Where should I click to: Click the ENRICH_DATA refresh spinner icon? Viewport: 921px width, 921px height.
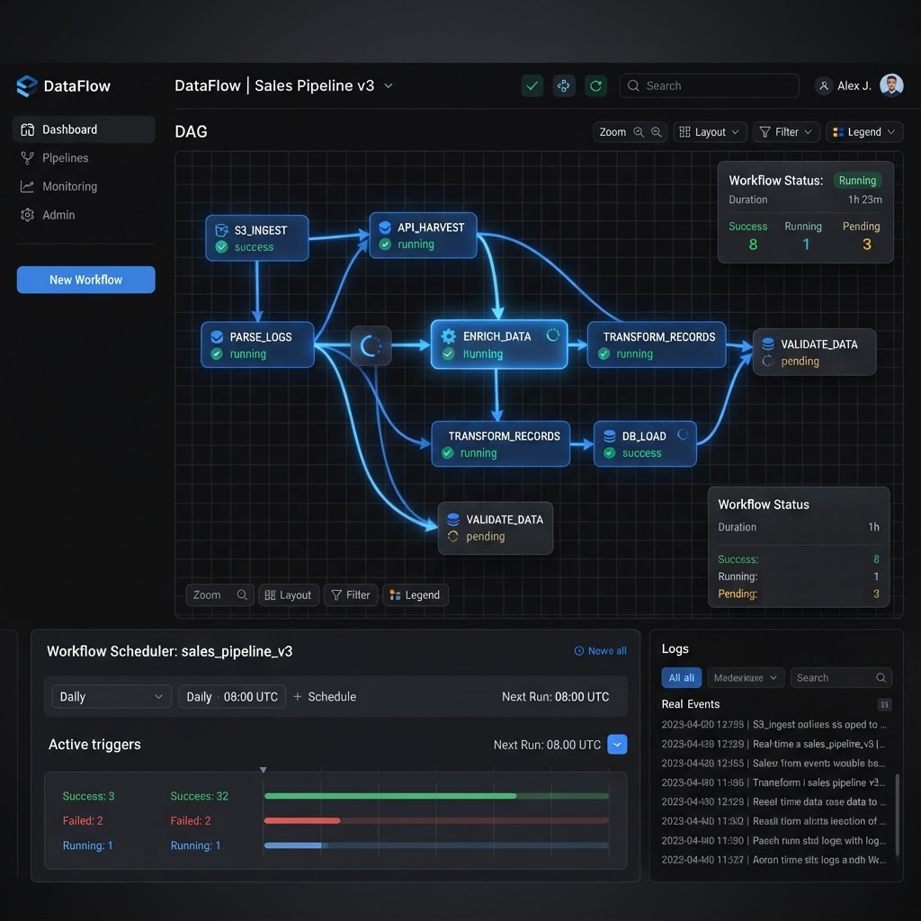(x=553, y=335)
